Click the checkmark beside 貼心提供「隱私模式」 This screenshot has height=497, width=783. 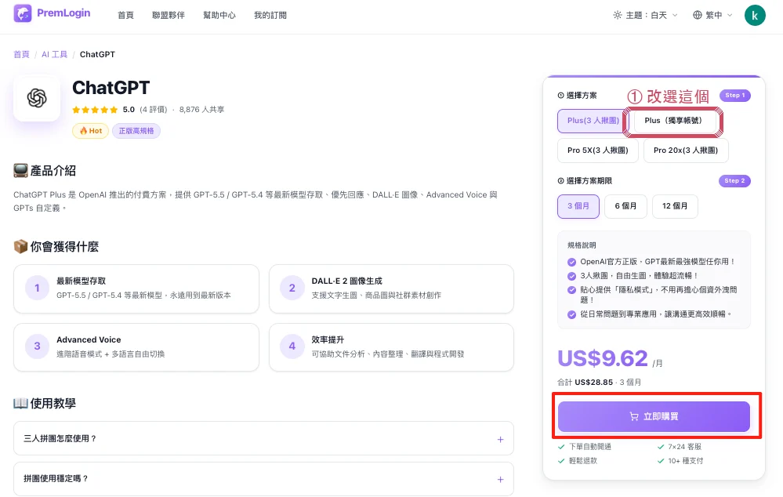click(x=571, y=290)
